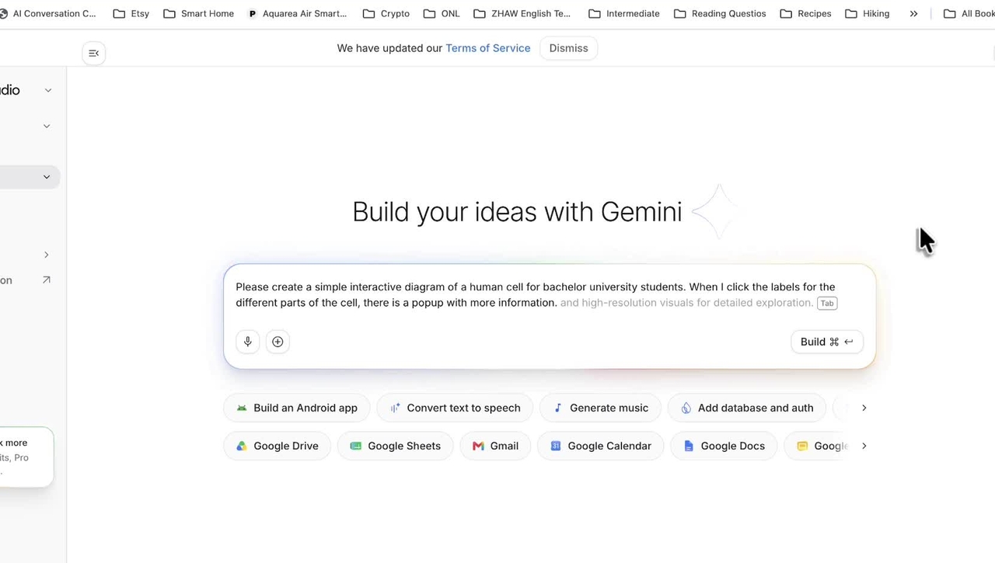Select the Generate music chip
Screen dimensions: 995x563
point(600,408)
